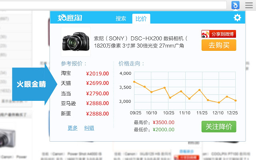Click the 价格走向 heading
This screenshot has height=160, width=256.
(x=131, y=64)
